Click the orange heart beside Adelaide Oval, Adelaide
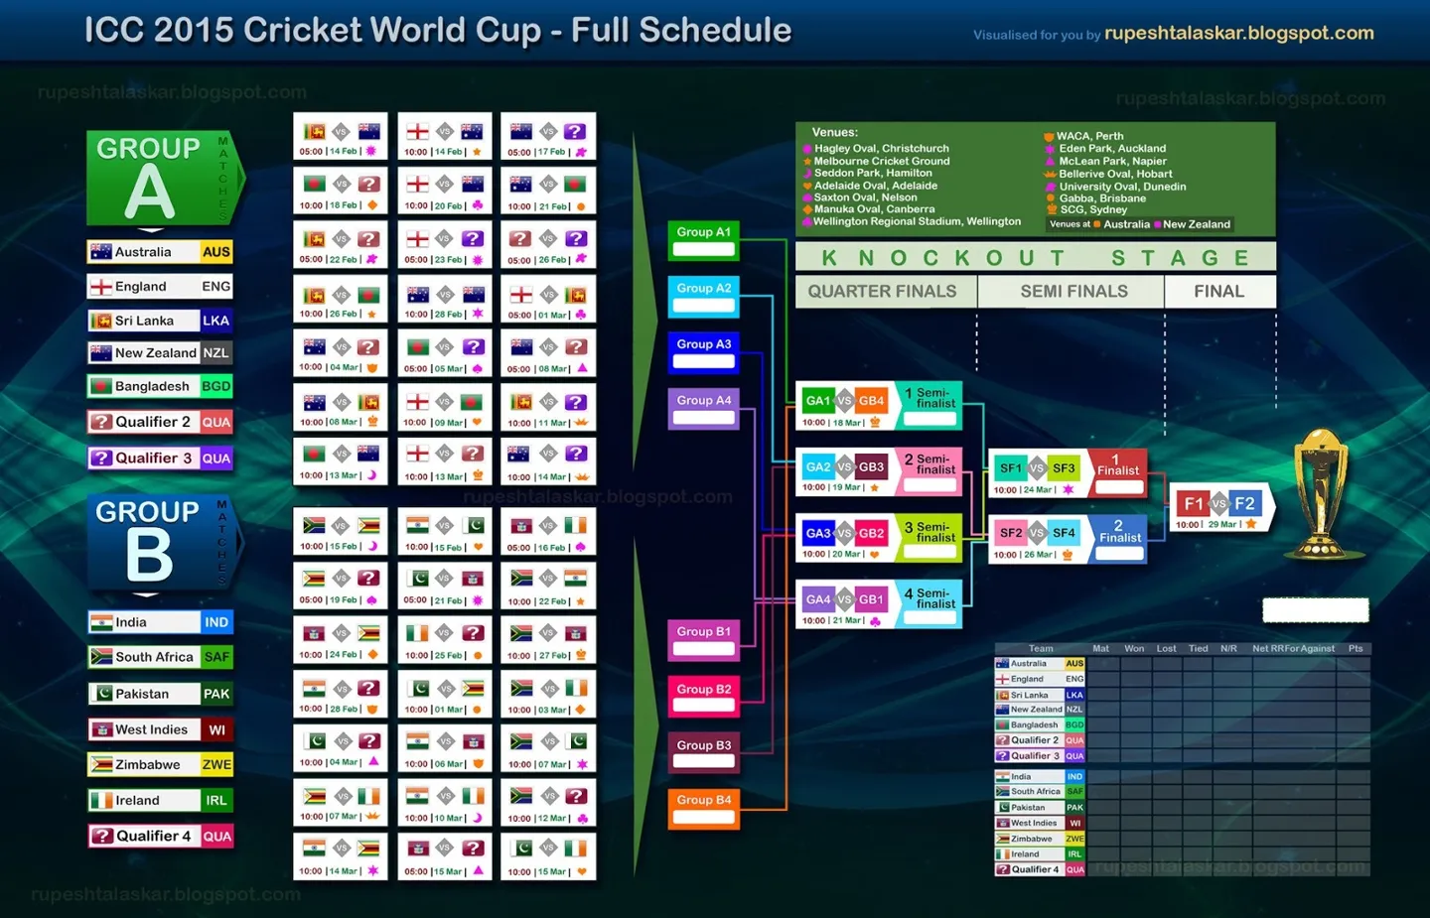The width and height of the screenshot is (1430, 918). (807, 186)
